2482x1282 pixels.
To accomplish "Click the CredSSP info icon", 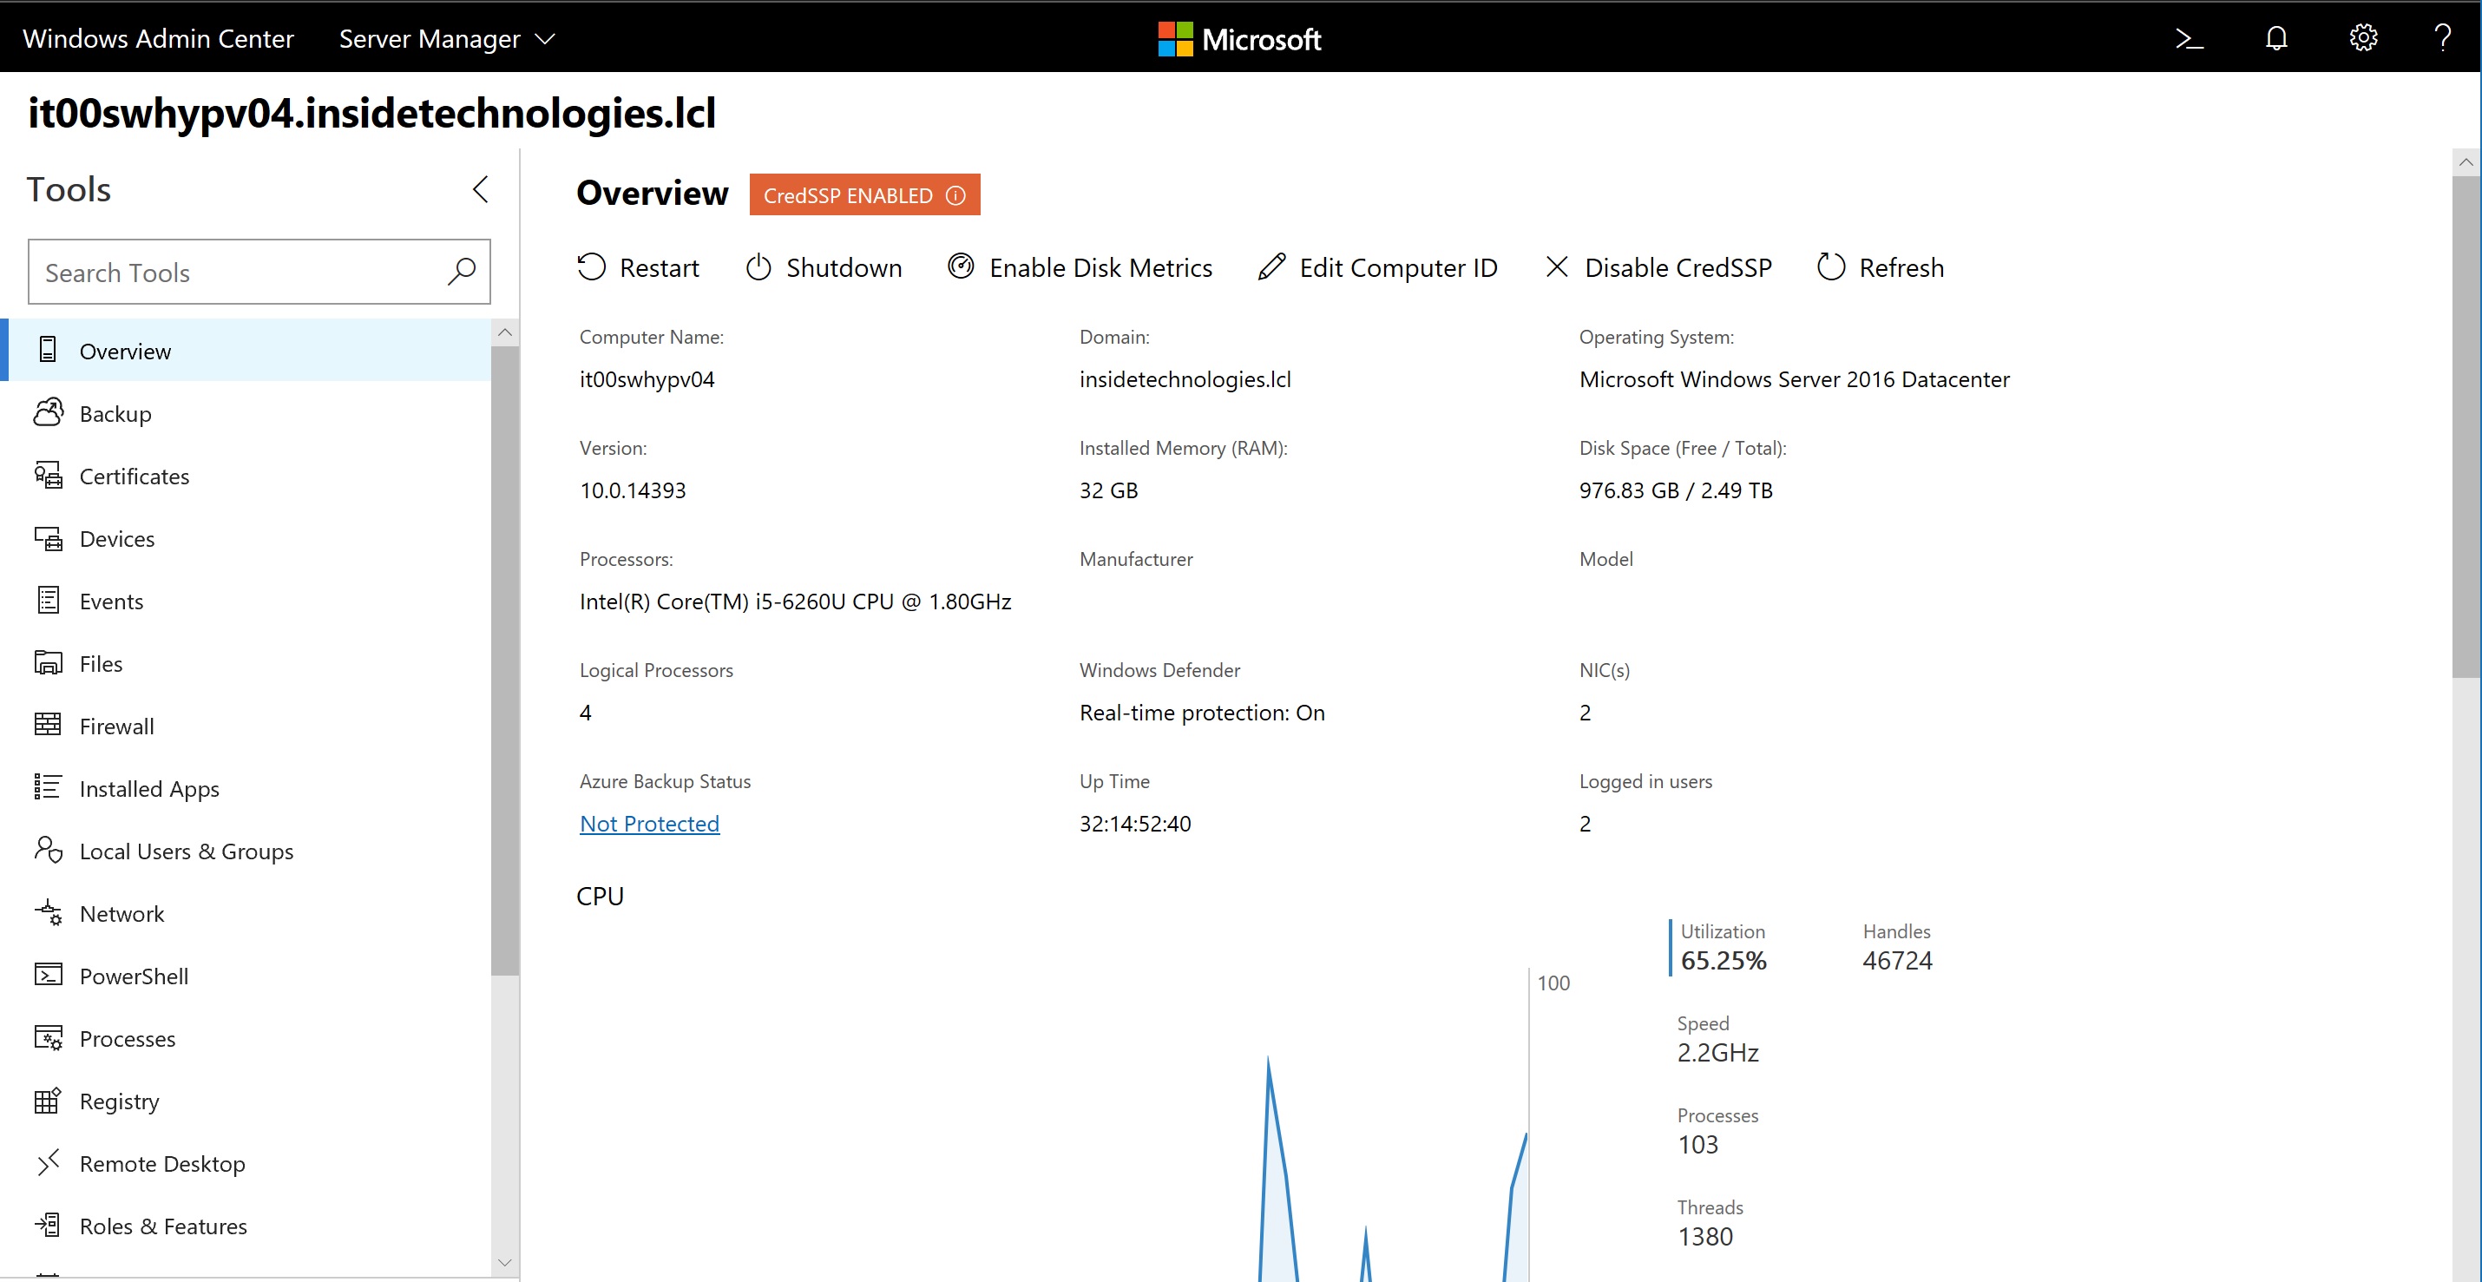I will pos(955,195).
